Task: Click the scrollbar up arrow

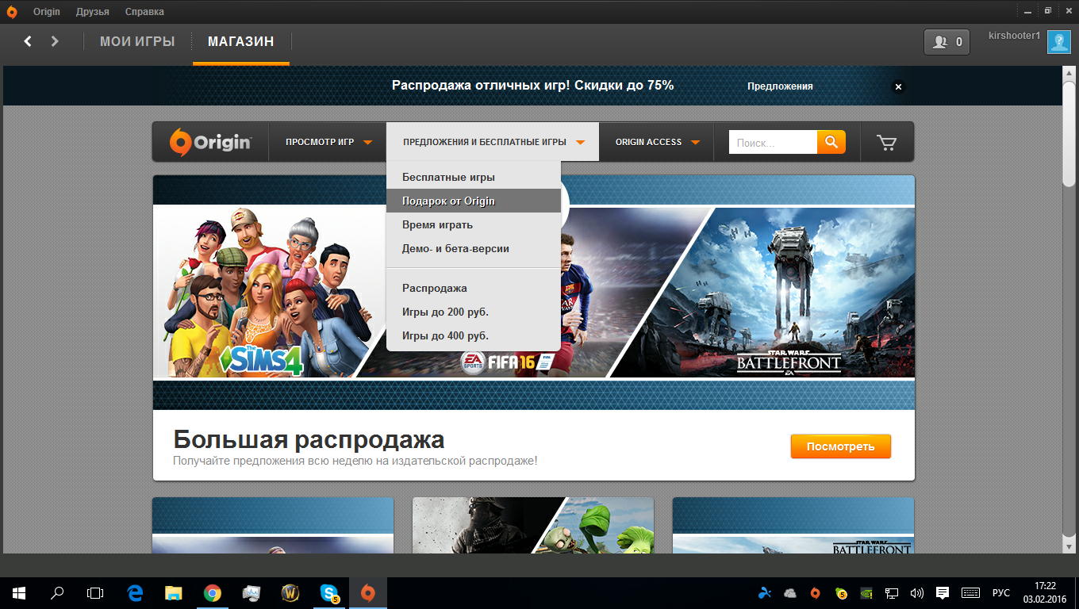Action: [1069, 73]
